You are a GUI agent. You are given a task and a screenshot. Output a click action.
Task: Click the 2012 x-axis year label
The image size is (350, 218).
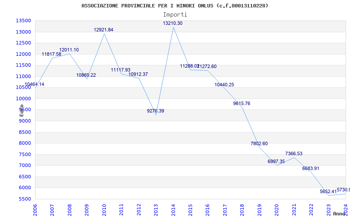pos(139,210)
